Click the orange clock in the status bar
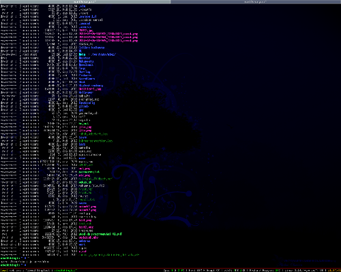The width and height of the screenshot is (341, 272). point(335,270)
